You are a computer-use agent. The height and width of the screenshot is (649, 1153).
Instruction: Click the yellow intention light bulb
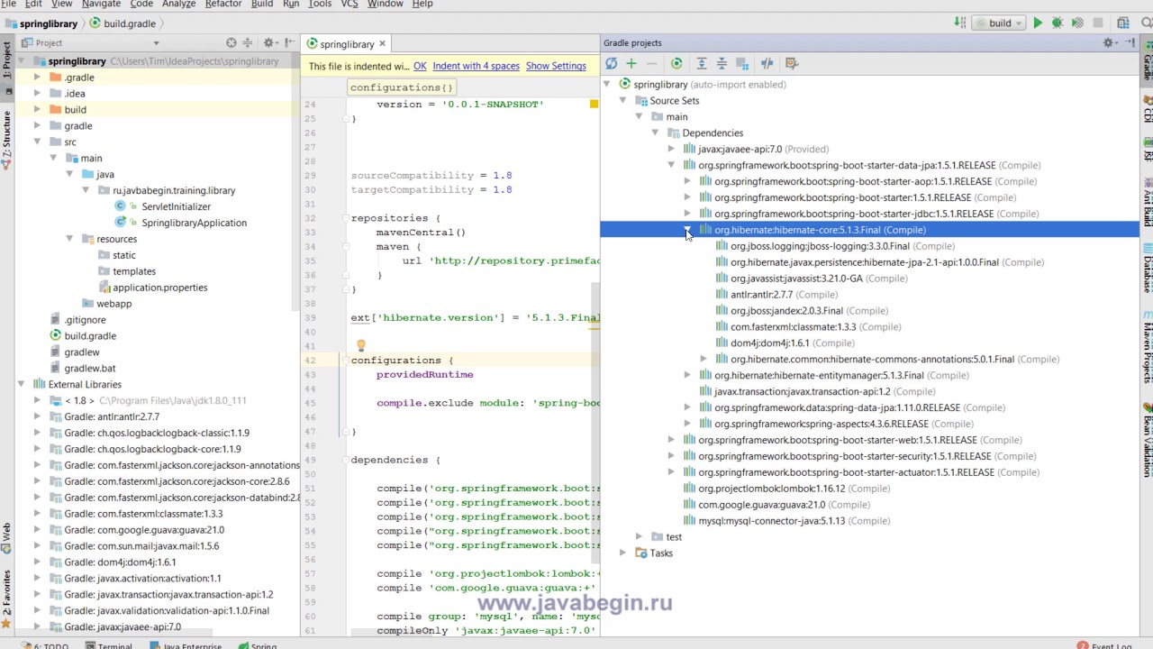[x=360, y=346]
